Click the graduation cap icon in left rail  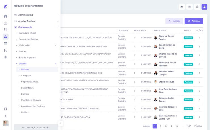pyautogui.click(x=5, y=43)
